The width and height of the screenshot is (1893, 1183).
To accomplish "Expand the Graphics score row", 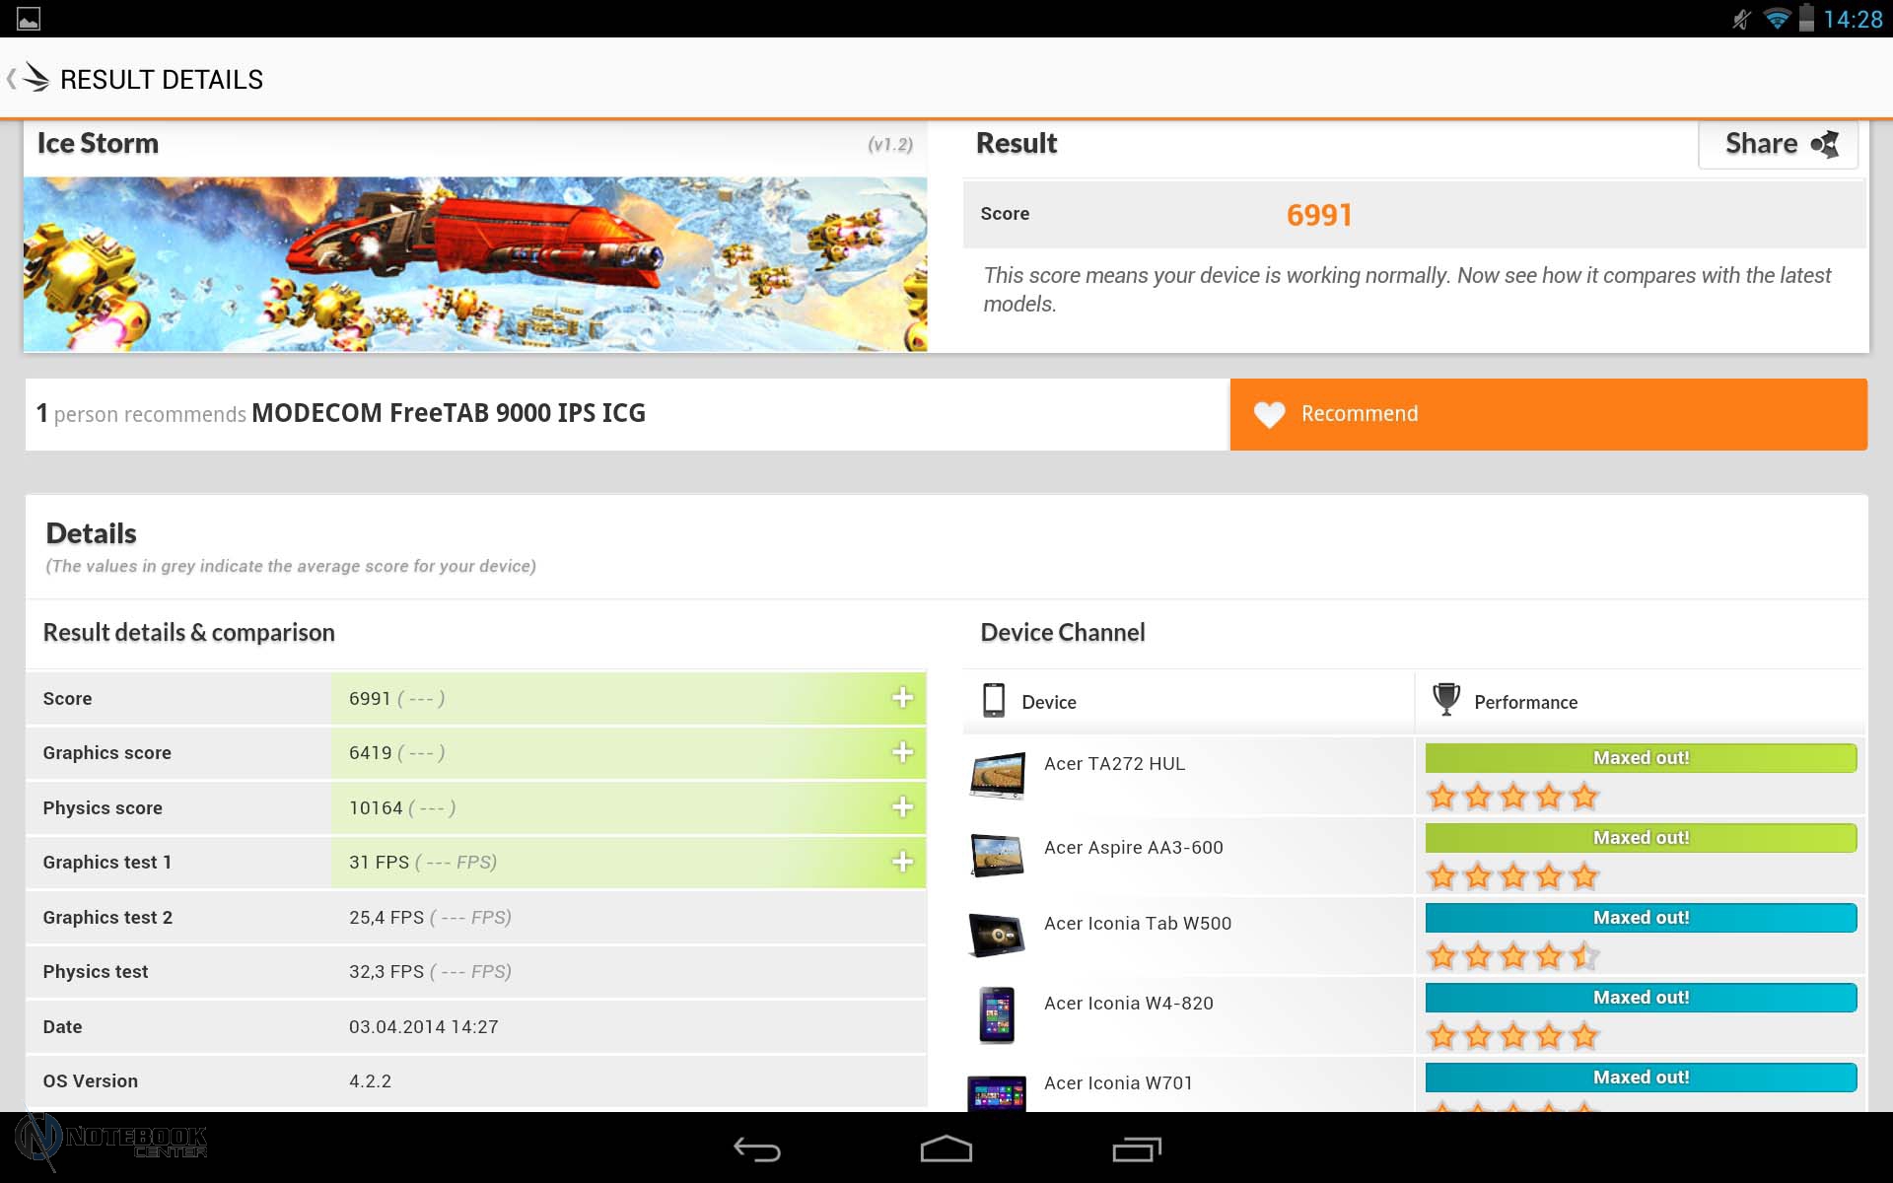I will [x=902, y=753].
